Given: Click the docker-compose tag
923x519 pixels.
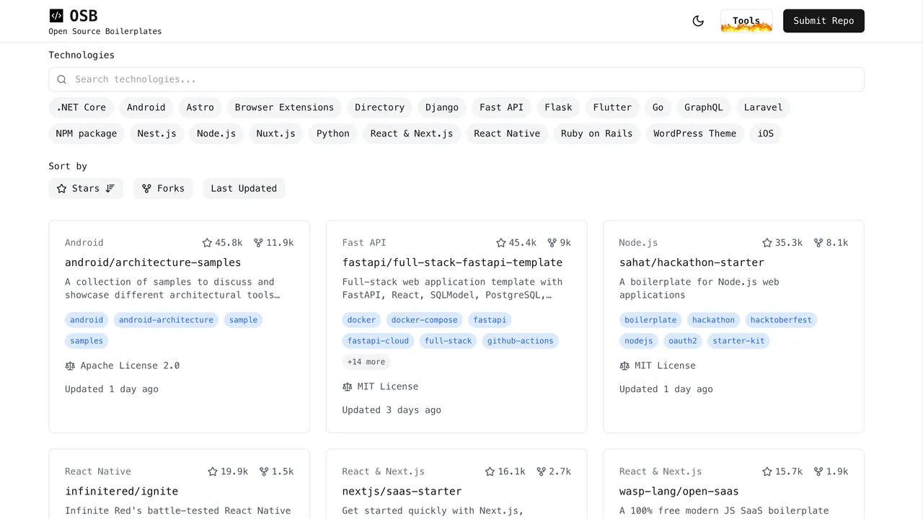Looking at the screenshot, I should [x=425, y=320].
